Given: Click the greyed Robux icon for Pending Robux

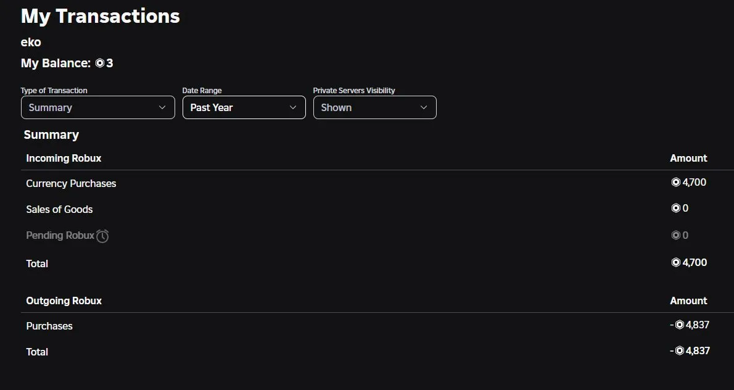Looking at the screenshot, I should [675, 235].
